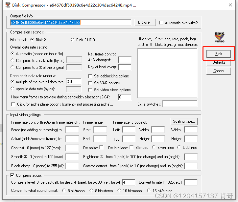
Task: Select 16-bit/stereo sound format
Action: pos(149,191)
